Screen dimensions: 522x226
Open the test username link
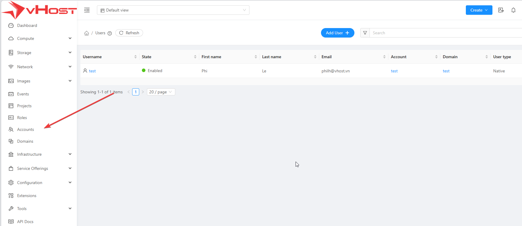(x=92, y=71)
